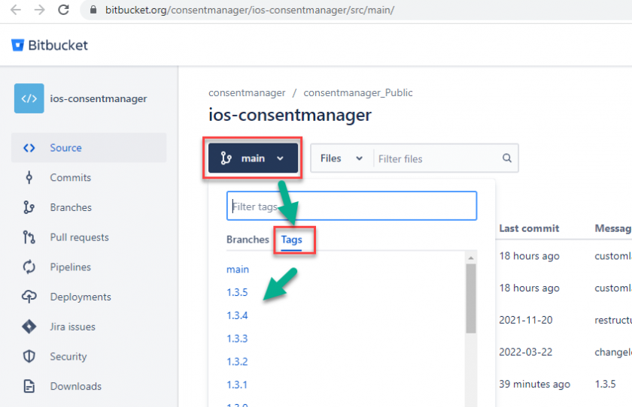Click the consentmanager_Public breadcrumb link

pyautogui.click(x=358, y=93)
